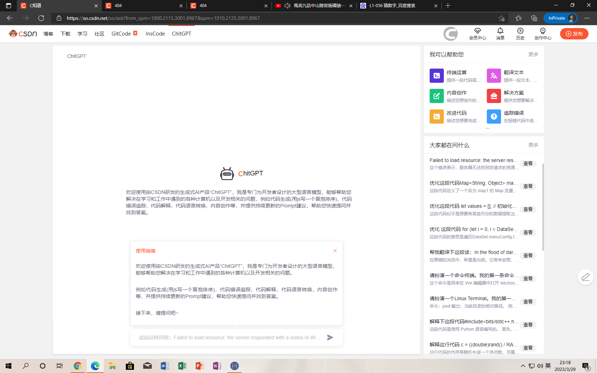Open the 下载 menu

65,34
